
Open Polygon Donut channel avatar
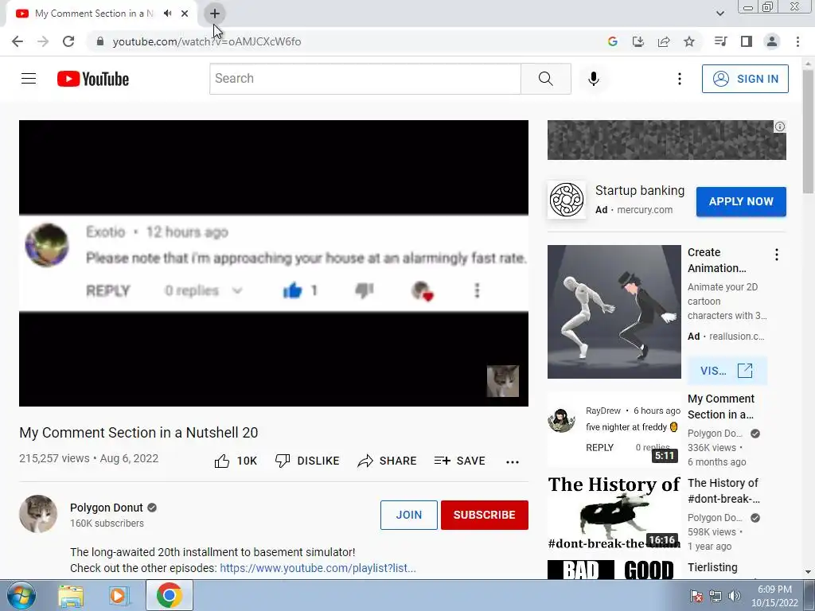[x=38, y=514]
